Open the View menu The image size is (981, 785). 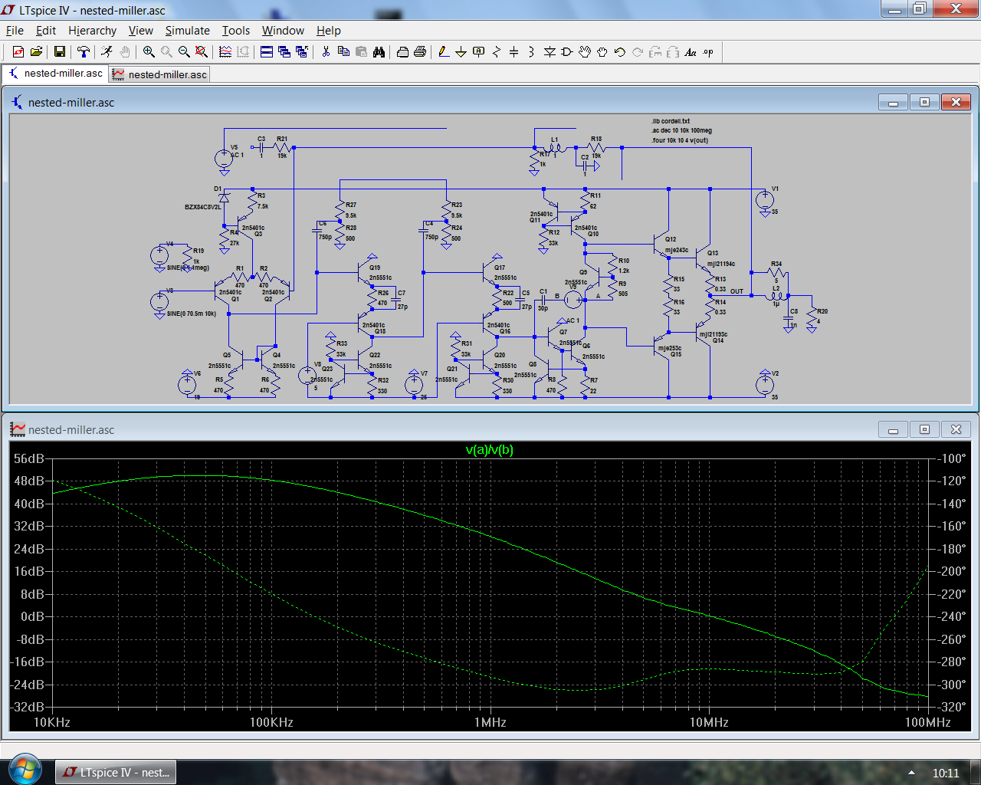click(x=140, y=31)
